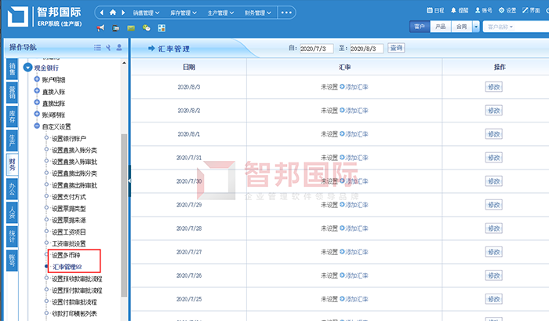Screen dimensions: 549x321
Task: Collapse the 自定义设置 tree node
Action: (x=36, y=126)
